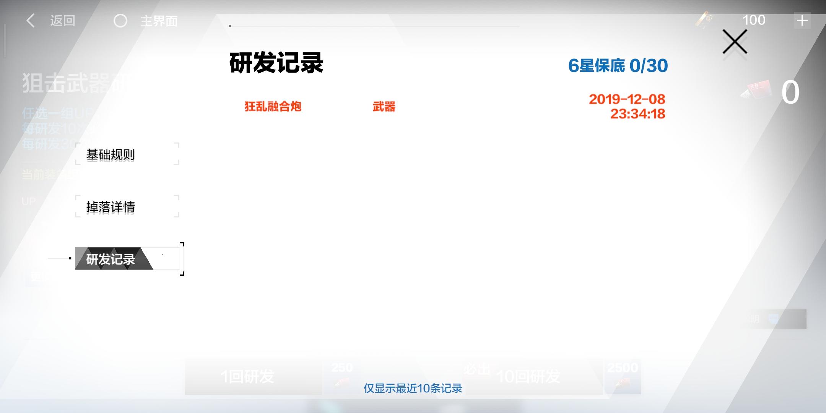Viewport: 826px width, 413px height.
Task: Click the 250 cost ticket icon
Action: [x=341, y=382]
